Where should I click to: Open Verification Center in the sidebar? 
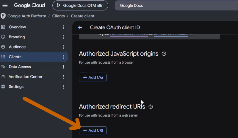tap(26, 77)
